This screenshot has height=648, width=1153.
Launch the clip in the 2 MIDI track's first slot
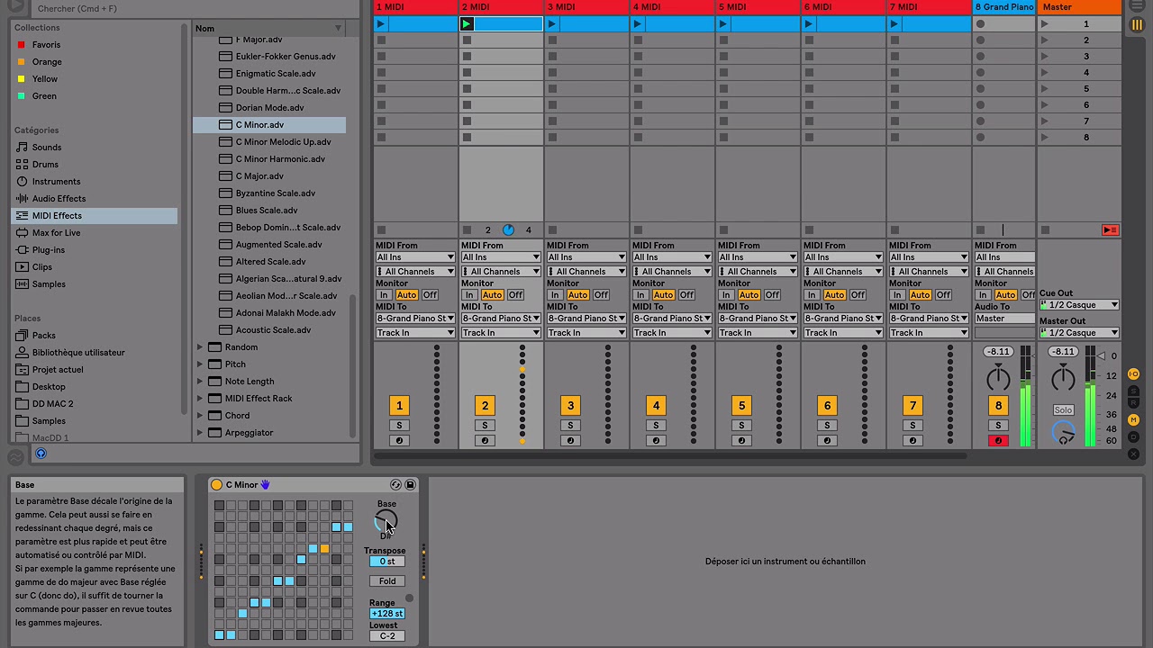click(467, 23)
